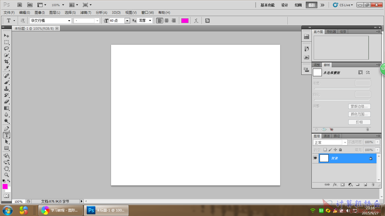The image size is (385, 216).
Task: Select the Lasso tool
Action: [x=6, y=49]
